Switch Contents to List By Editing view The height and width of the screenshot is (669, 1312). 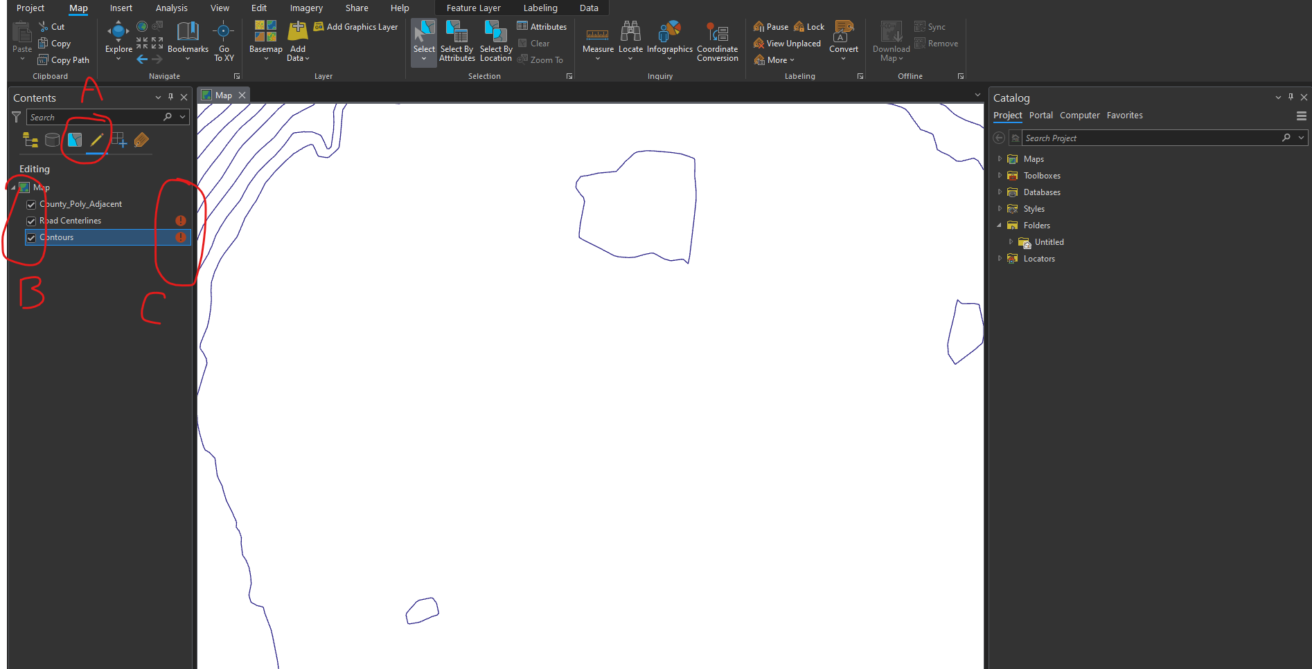(x=96, y=140)
